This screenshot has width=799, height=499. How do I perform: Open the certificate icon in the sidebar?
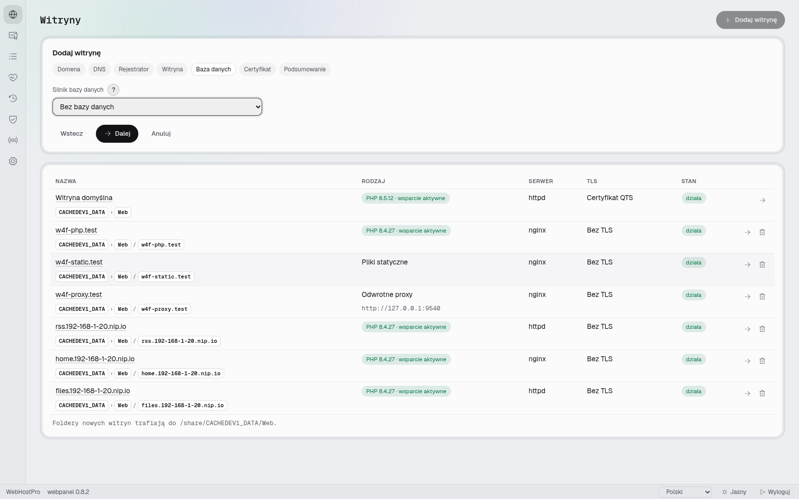13,35
